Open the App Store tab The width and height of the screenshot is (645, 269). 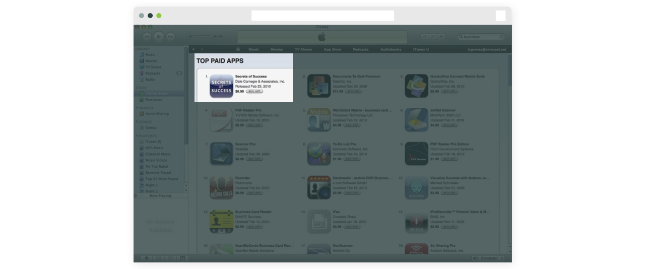click(333, 49)
